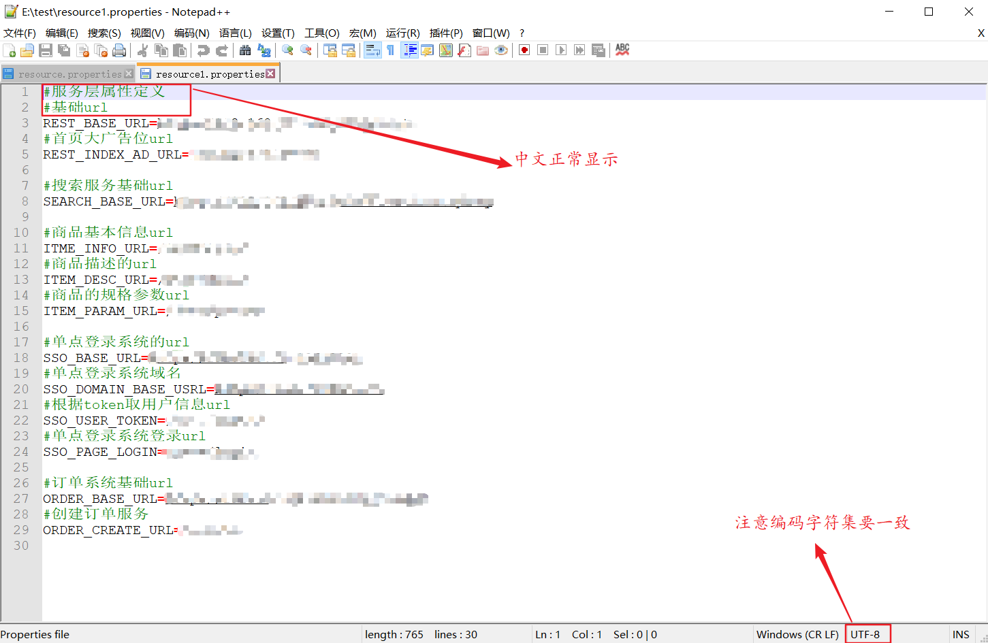The width and height of the screenshot is (988, 643).
Task: Click the Paste toolbar icon
Action: [180, 50]
